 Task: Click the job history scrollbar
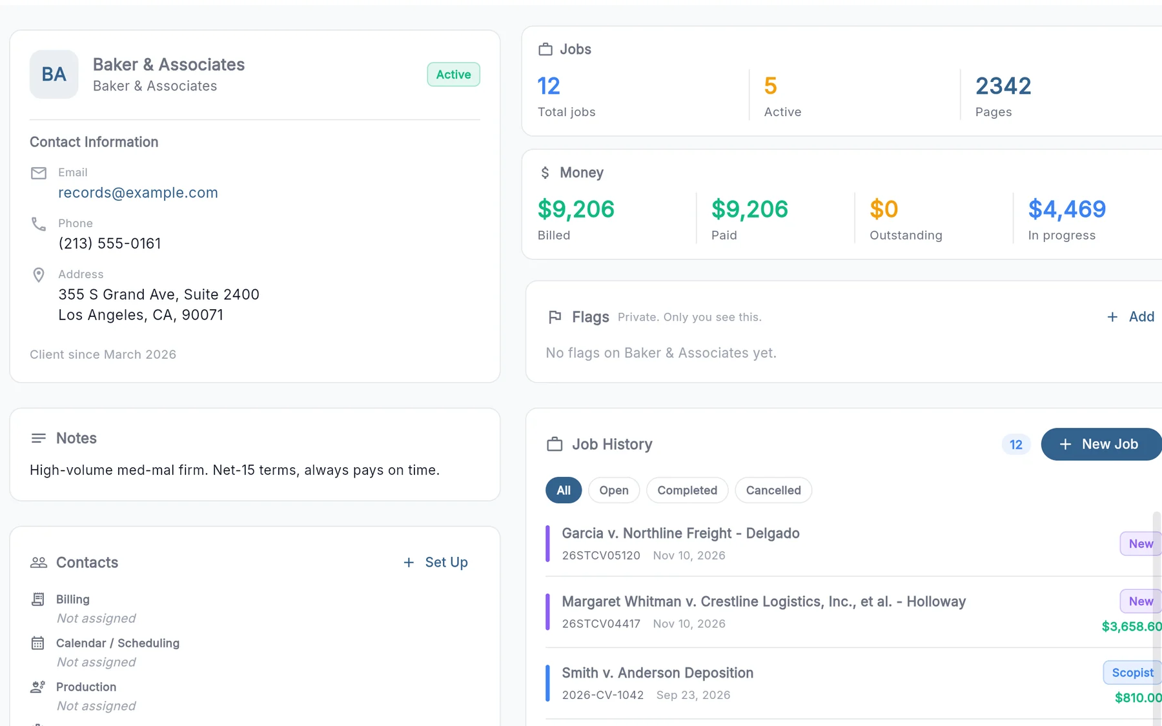pos(1157,618)
